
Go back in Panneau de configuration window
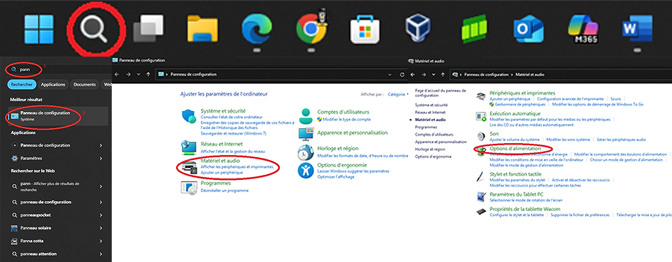[117, 74]
